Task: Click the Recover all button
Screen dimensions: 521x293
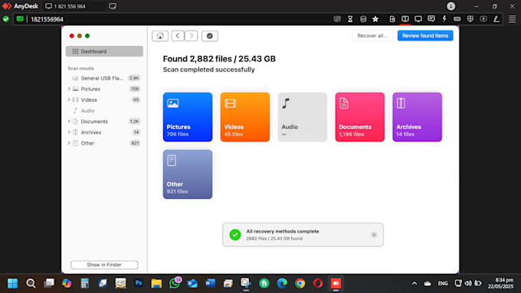Action: click(x=372, y=35)
